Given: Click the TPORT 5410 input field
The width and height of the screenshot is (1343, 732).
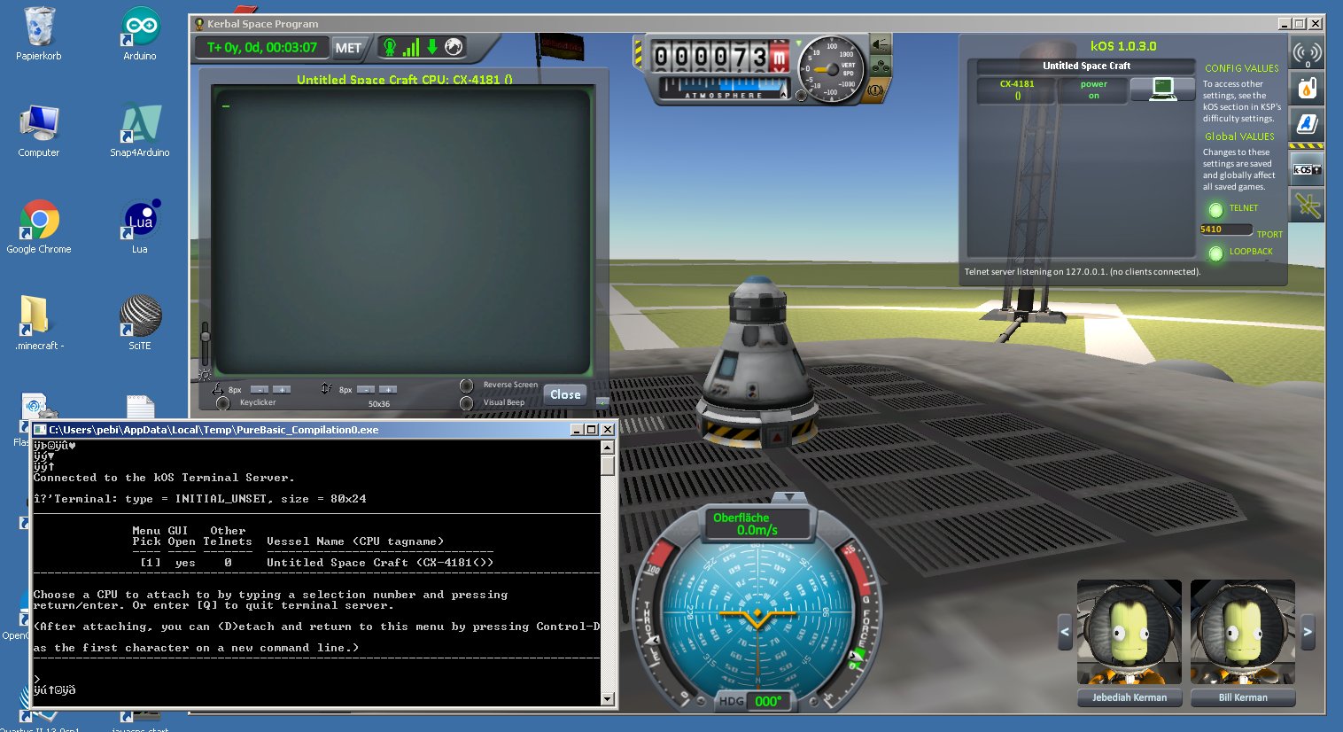Looking at the screenshot, I should pyautogui.click(x=1225, y=230).
